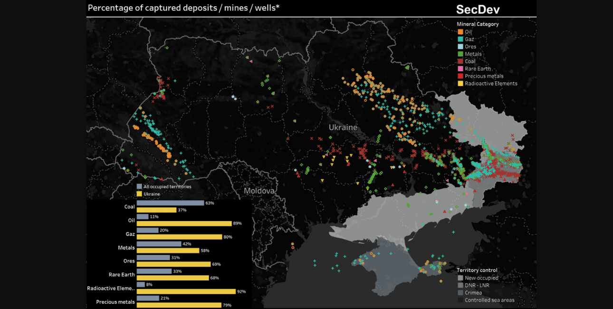Select the pink Rare Earth legend swatch
Screen dimensions: 613x309
pyautogui.click(x=460, y=69)
